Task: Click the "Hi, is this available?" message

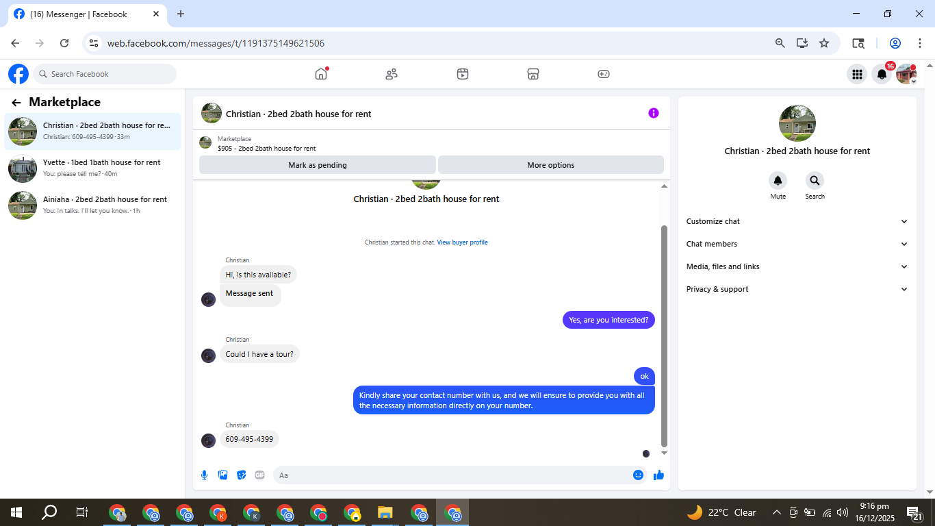Action: click(x=258, y=275)
